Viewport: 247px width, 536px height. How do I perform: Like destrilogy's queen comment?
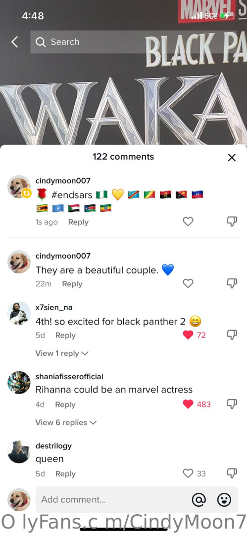coord(188,473)
